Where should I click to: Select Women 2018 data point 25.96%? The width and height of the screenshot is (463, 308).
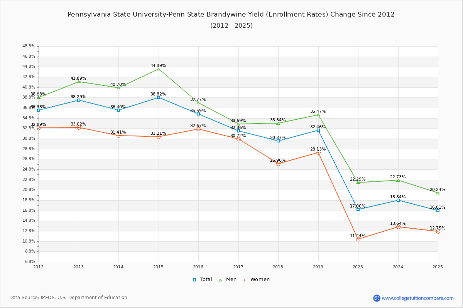coord(278,164)
